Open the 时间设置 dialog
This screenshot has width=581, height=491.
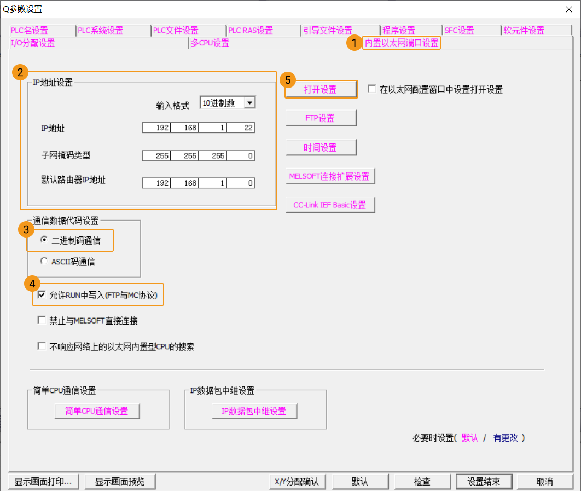pos(321,147)
